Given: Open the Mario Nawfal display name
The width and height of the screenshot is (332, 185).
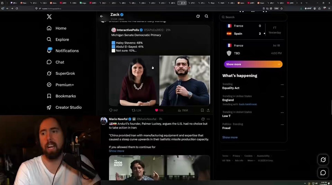Looking at the screenshot, I should click(x=118, y=119).
